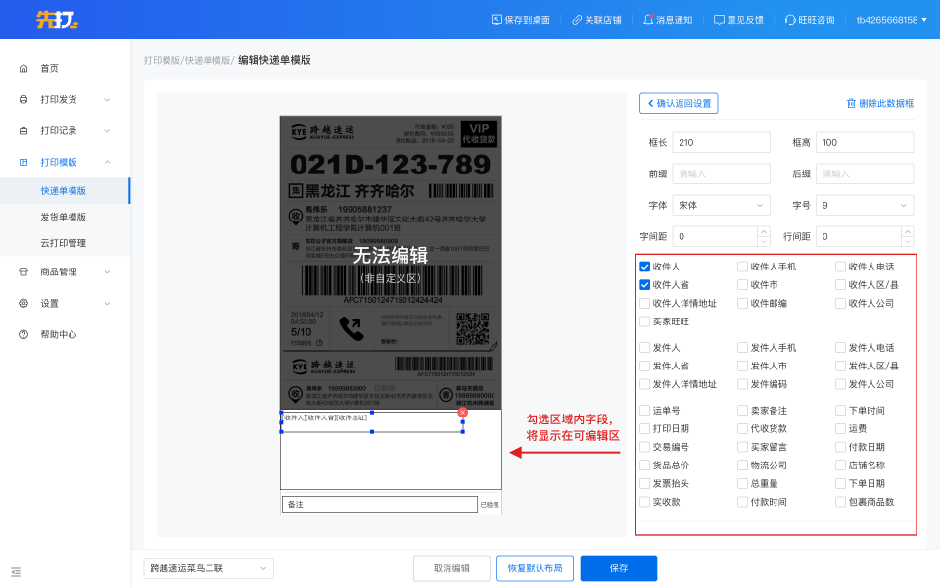Image resolution: width=940 pixels, height=588 pixels.
Task: Click the red delete icon on the selected data box
Action: pos(463,413)
